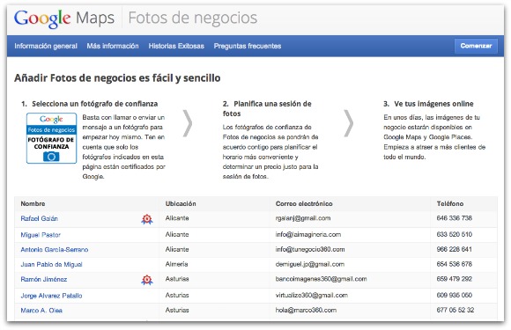Click the Ubicación column header
Viewport: 511px width, 330px height.
coord(181,204)
